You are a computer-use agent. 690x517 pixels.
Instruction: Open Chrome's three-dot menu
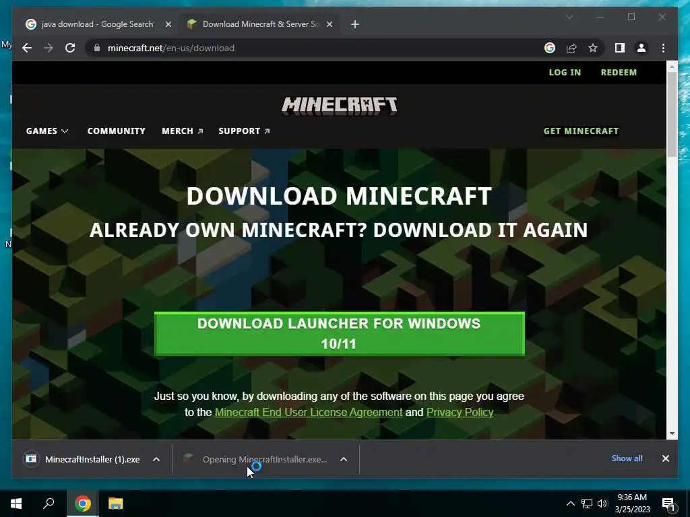663,48
